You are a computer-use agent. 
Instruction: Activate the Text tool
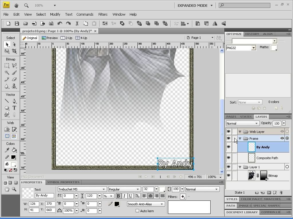coord(14,108)
